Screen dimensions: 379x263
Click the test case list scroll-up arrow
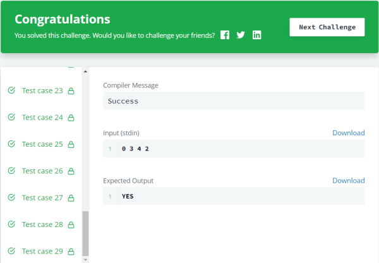point(85,71)
